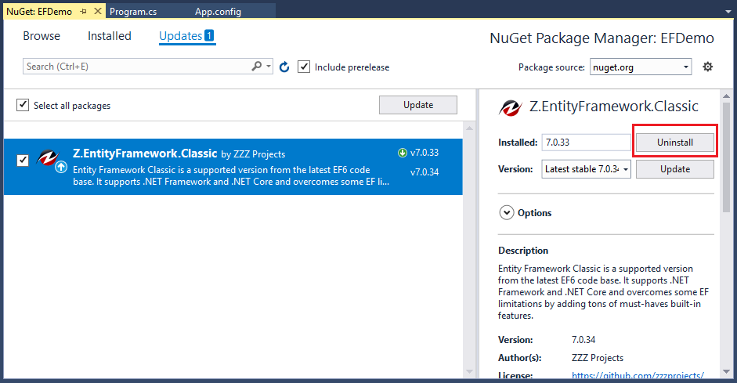Click the Z.EntityFramework.Classic list logo icon

point(49,158)
